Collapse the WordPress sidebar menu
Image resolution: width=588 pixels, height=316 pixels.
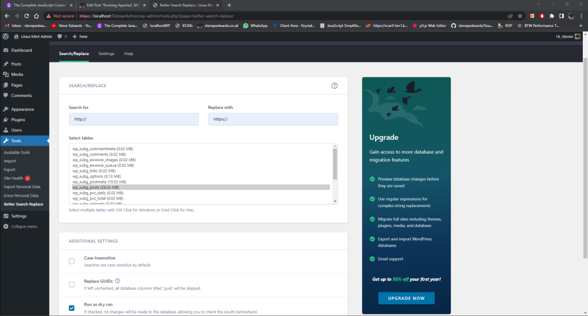click(24, 227)
